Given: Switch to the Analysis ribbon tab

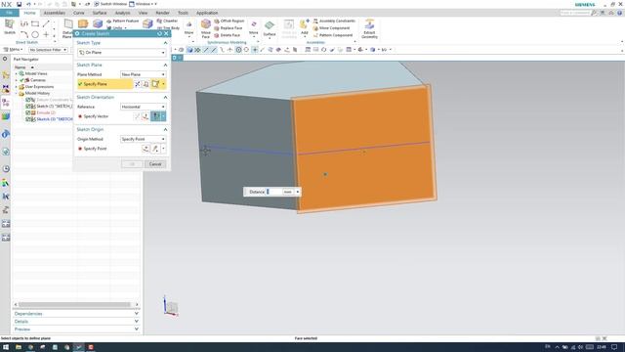Looking at the screenshot, I should pyautogui.click(x=122, y=13).
